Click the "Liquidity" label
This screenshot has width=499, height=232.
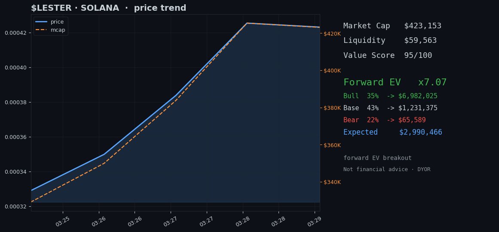[x=364, y=40]
